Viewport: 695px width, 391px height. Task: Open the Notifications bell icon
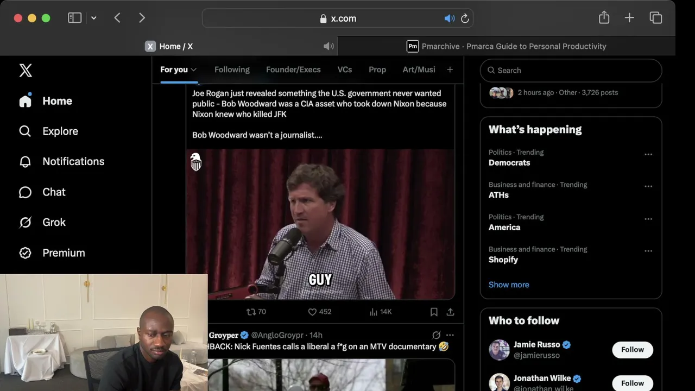pos(26,162)
